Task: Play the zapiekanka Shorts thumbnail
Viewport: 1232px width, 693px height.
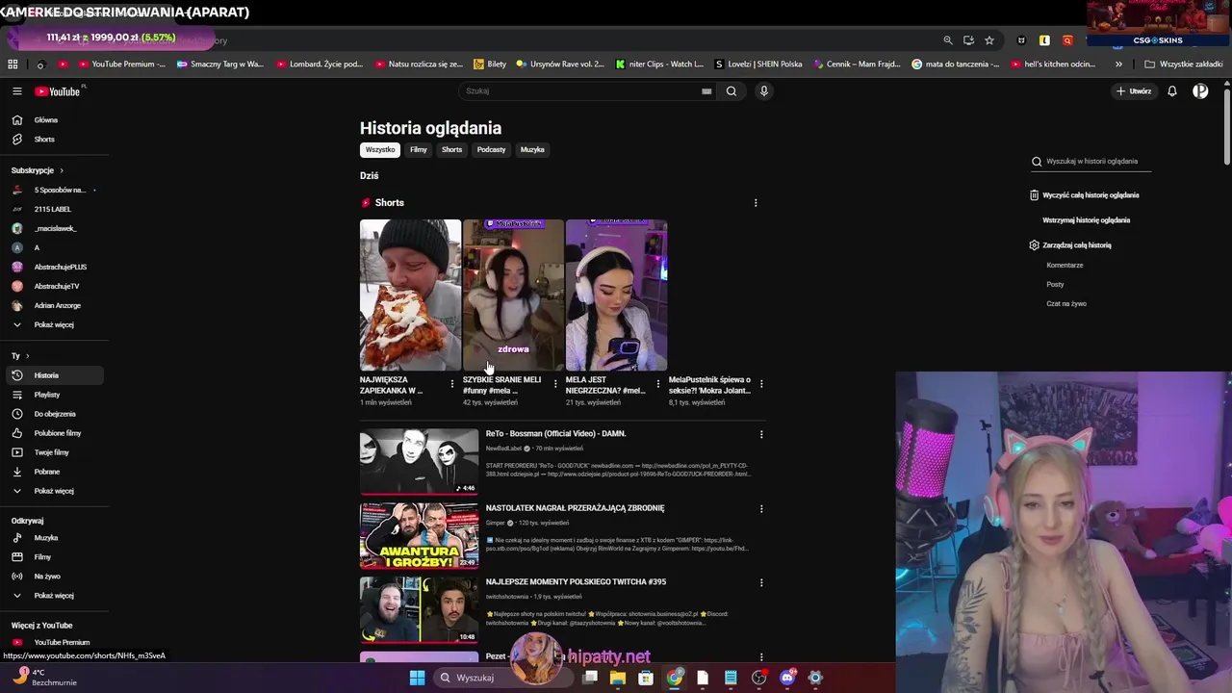Action: click(x=410, y=295)
